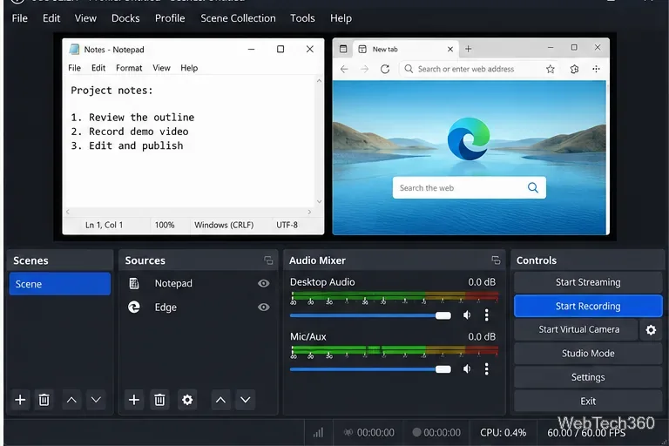This screenshot has width=669, height=446.
Task: Mute Desktop Audio speaker
Action: 467,315
